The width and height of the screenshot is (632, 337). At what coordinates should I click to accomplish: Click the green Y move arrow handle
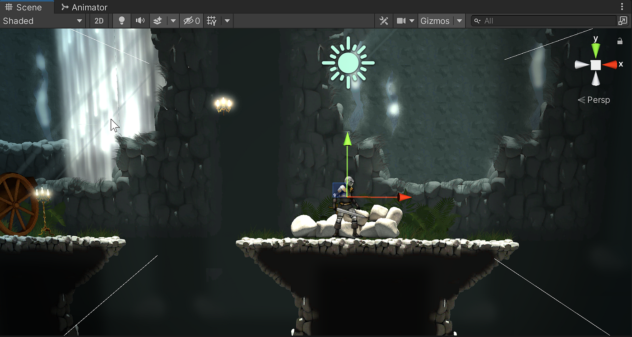[347, 139]
